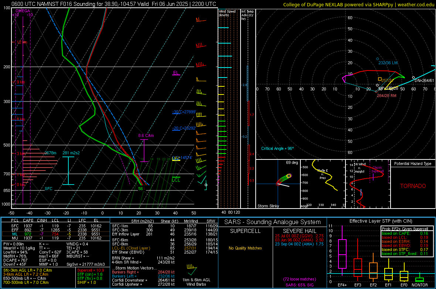The width and height of the screenshot is (436, 289).
Task: Click the orange square mean wind marker on the hodograph
Action: [379, 79]
